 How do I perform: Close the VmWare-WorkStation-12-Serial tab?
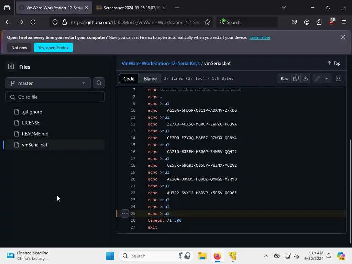[87, 8]
